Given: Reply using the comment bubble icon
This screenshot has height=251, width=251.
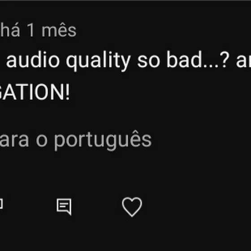Looking at the screenshot, I should click(64, 207).
